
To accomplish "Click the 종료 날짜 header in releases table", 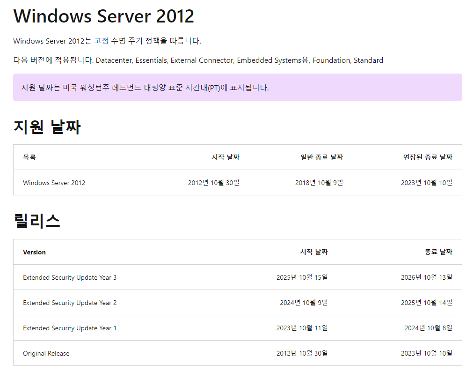I will pyautogui.click(x=438, y=252).
